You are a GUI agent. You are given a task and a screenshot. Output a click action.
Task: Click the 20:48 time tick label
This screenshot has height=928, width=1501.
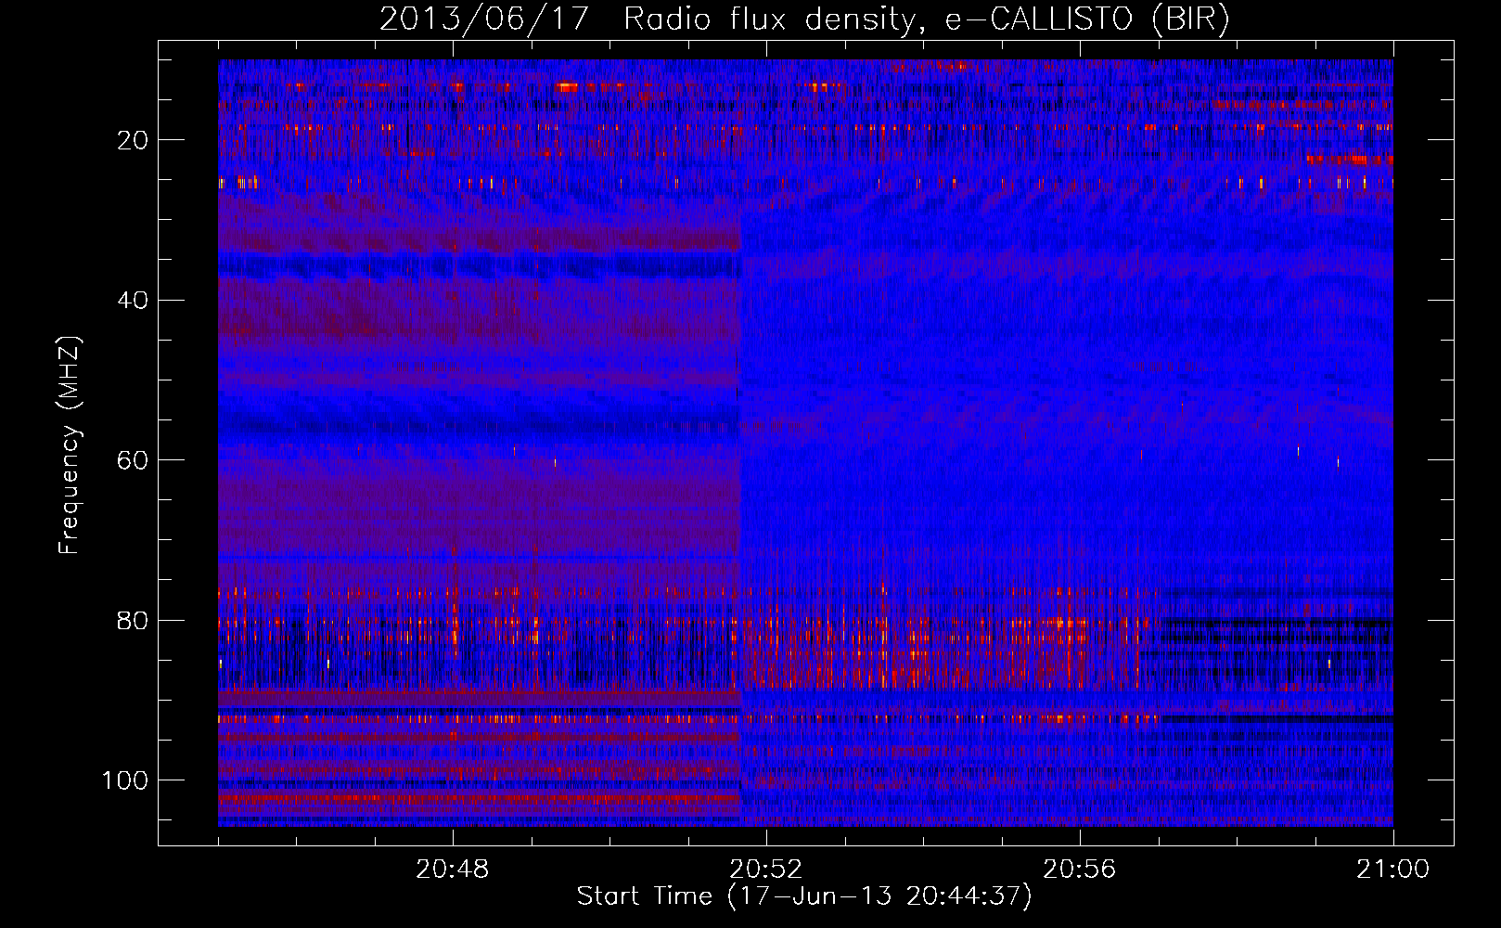pyautogui.click(x=453, y=870)
